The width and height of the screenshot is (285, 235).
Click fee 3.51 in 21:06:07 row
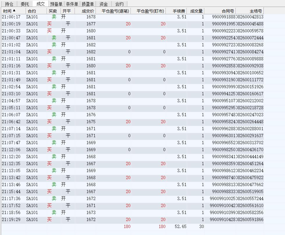point(182,115)
